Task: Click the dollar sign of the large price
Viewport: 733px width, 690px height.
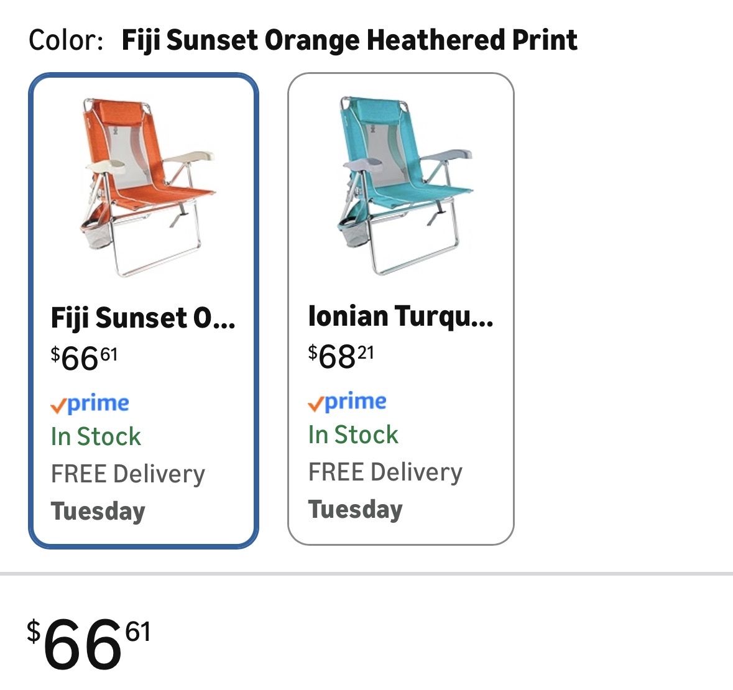Action: [x=34, y=630]
